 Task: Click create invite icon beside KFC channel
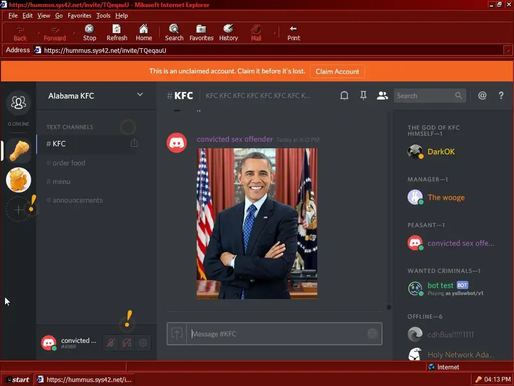[134, 143]
